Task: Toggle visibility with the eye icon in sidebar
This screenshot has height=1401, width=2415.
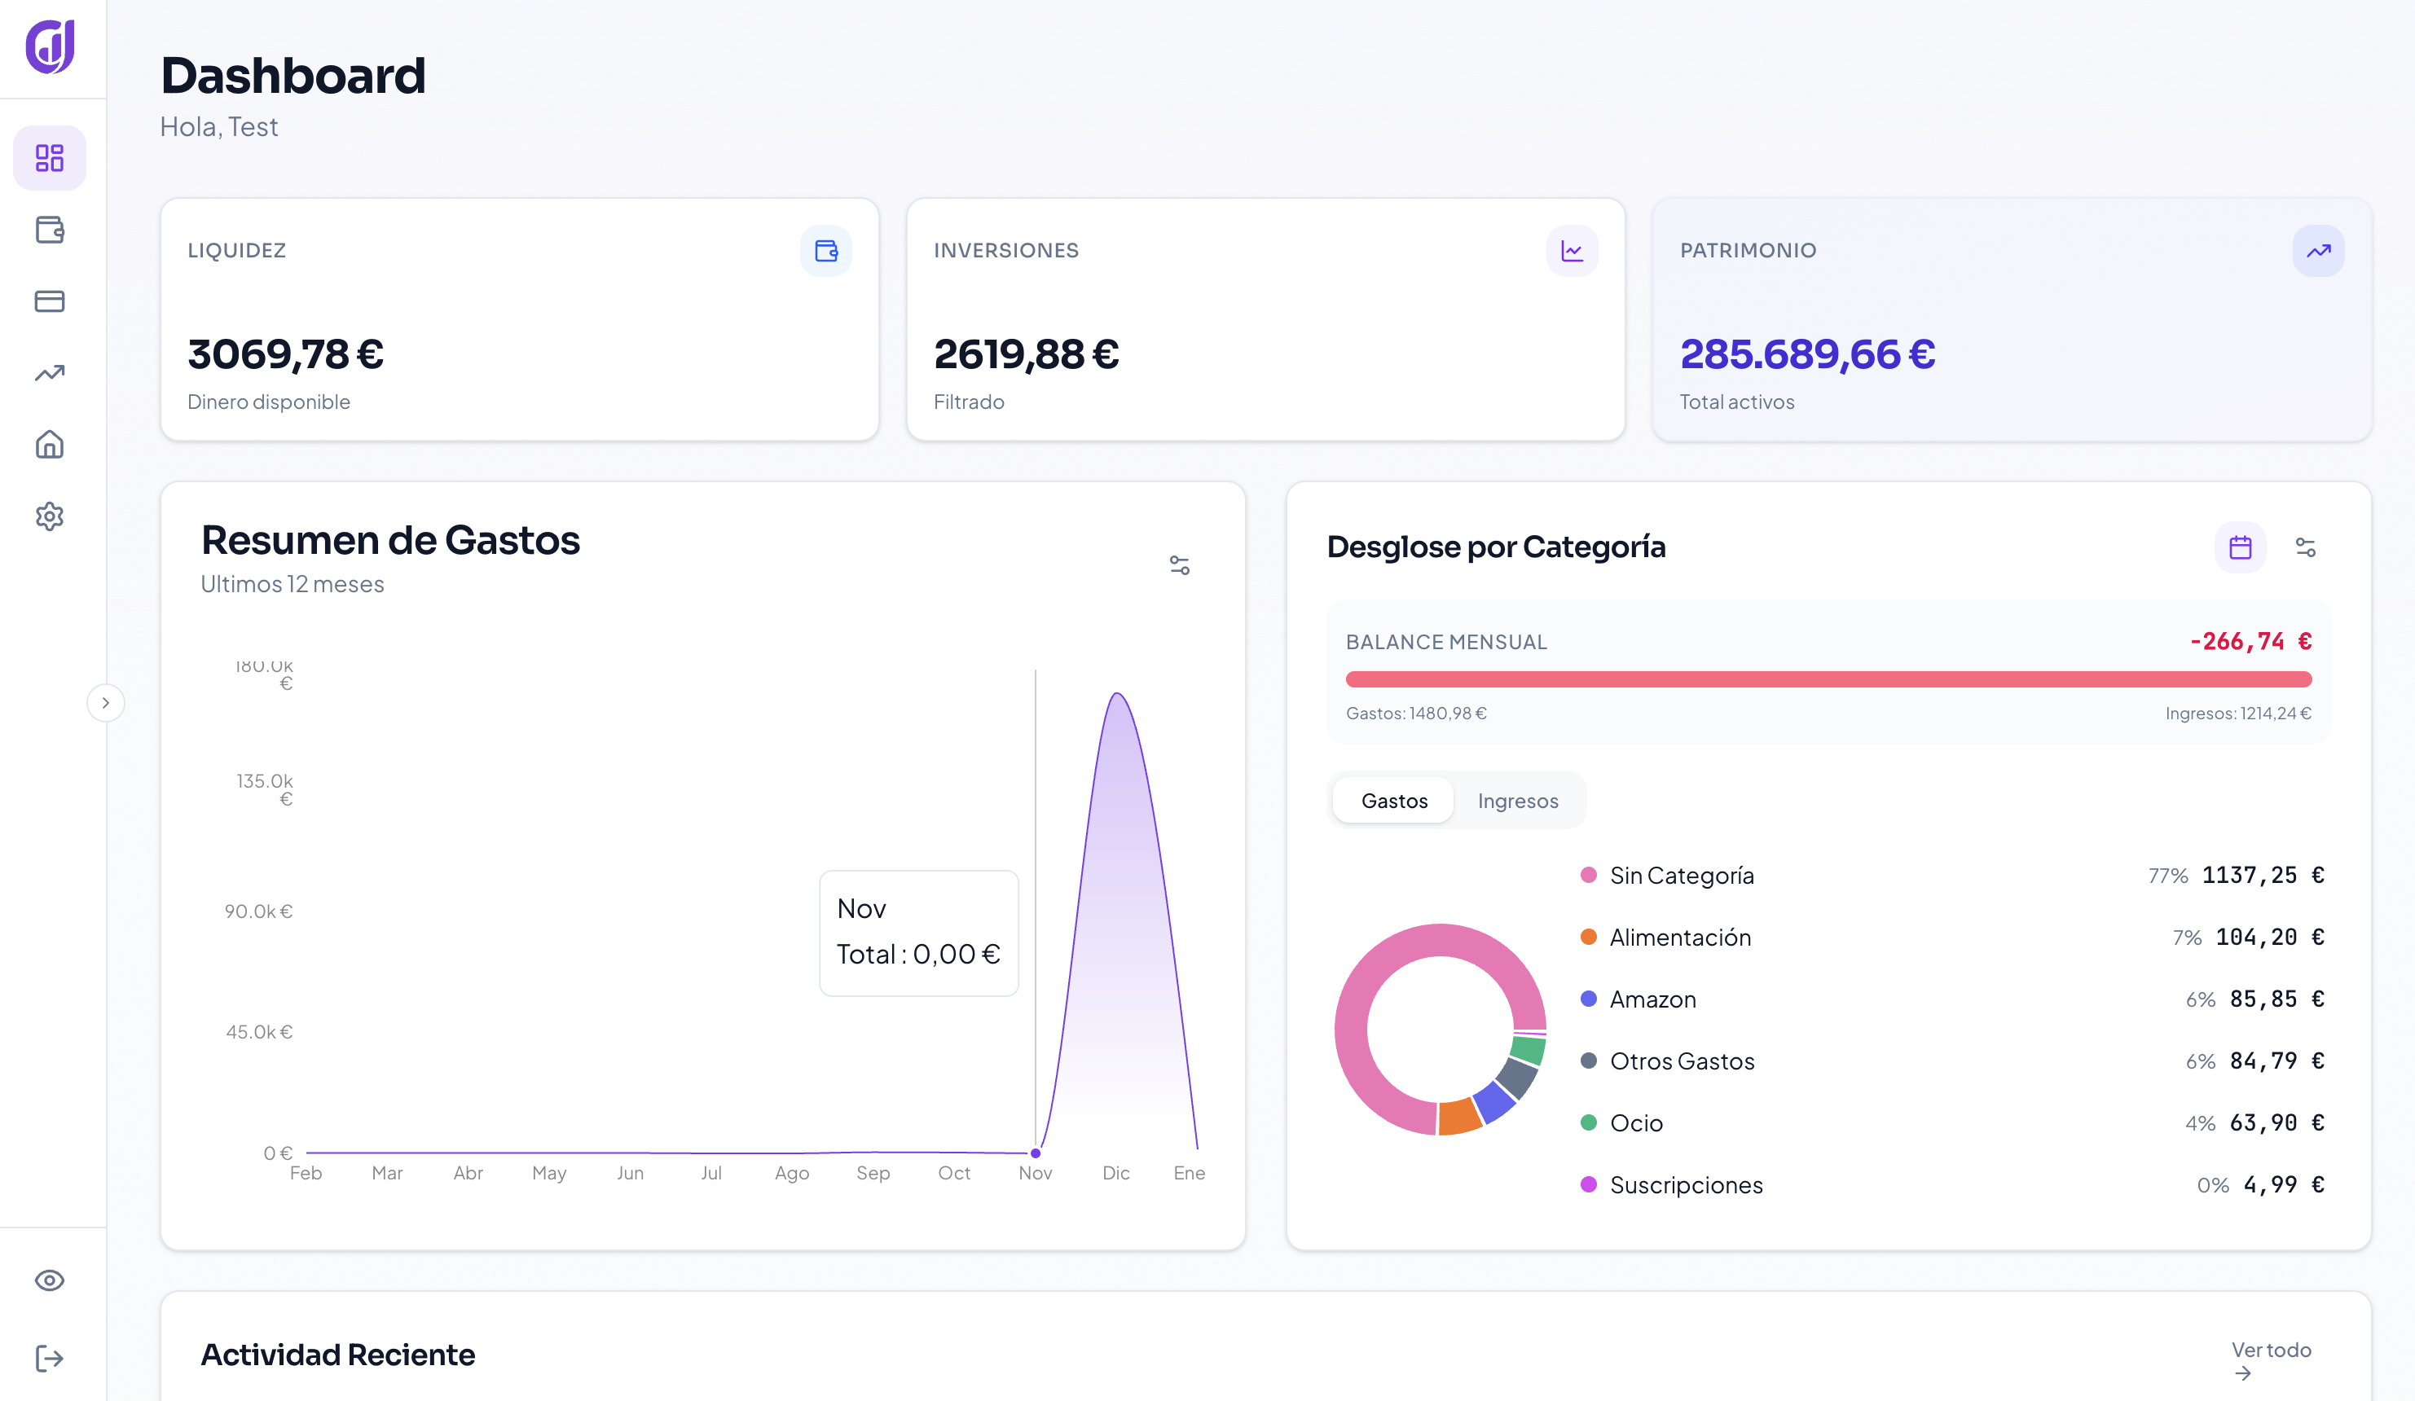Action: (49, 1281)
